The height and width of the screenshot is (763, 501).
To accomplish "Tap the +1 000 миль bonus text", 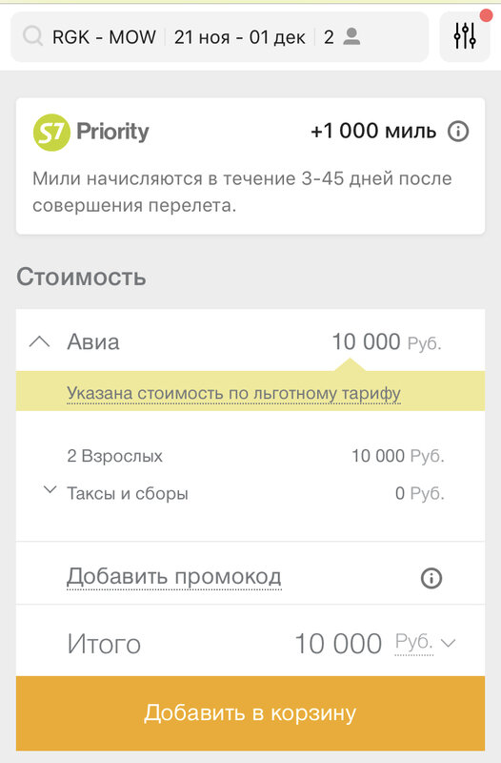I will pos(373,132).
